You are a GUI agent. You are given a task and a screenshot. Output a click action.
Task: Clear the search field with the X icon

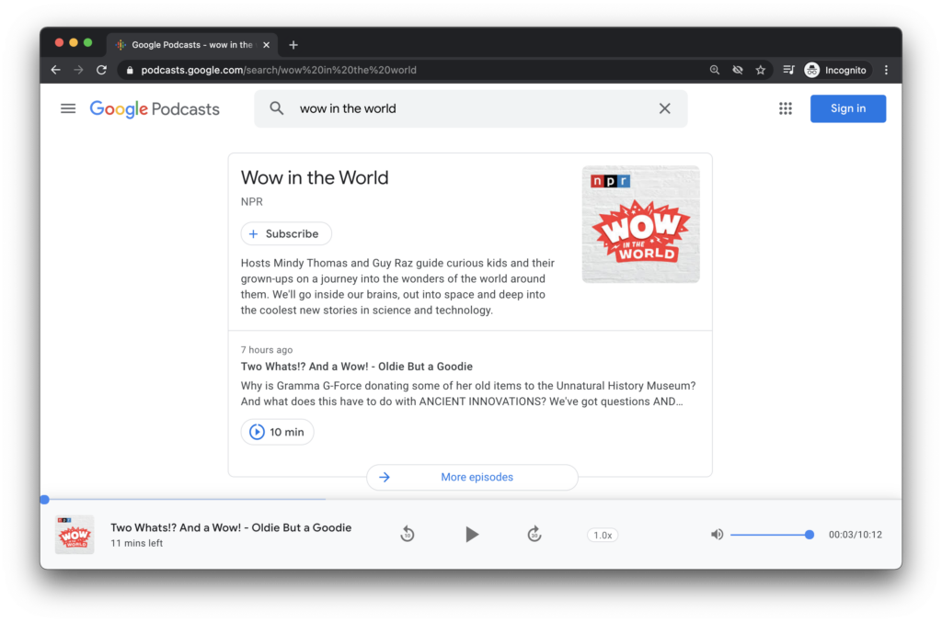[664, 107]
